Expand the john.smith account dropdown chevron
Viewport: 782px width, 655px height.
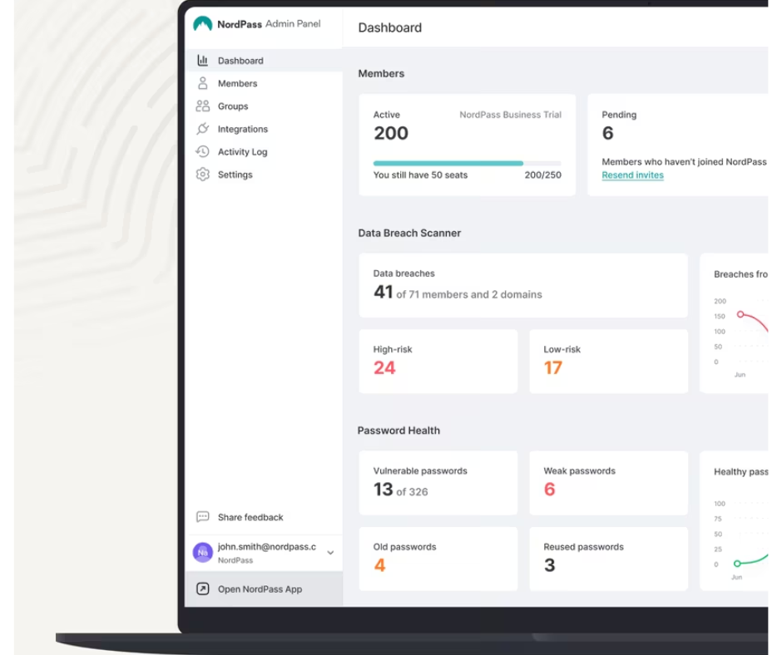click(330, 552)
